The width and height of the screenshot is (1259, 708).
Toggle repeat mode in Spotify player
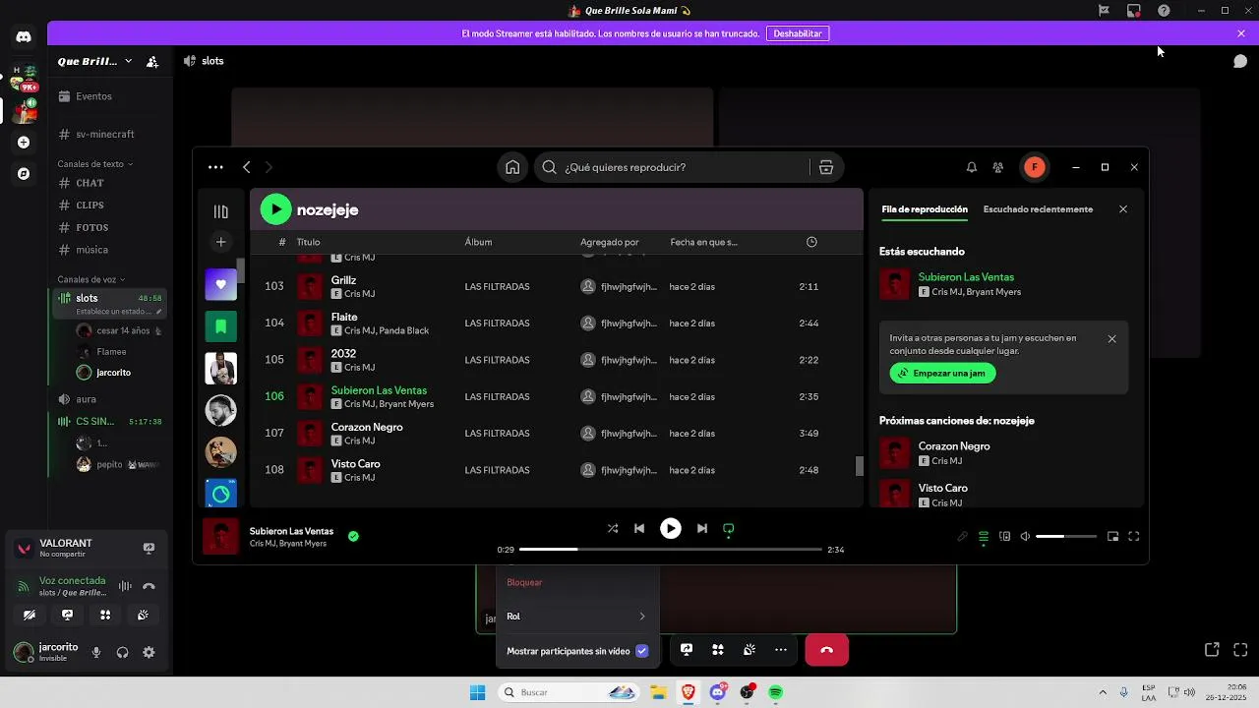point(729,528)
